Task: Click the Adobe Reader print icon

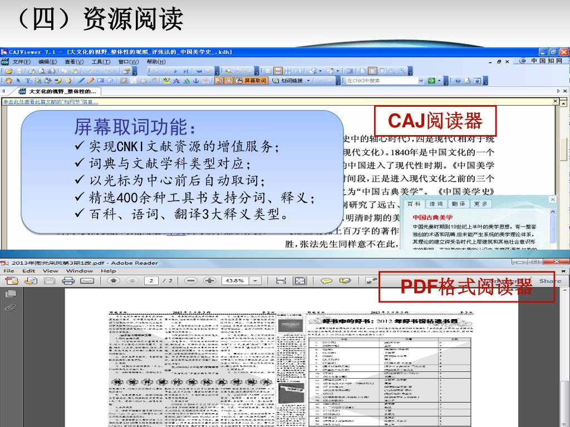Action: pyautogui.click(x=68, y=281)
